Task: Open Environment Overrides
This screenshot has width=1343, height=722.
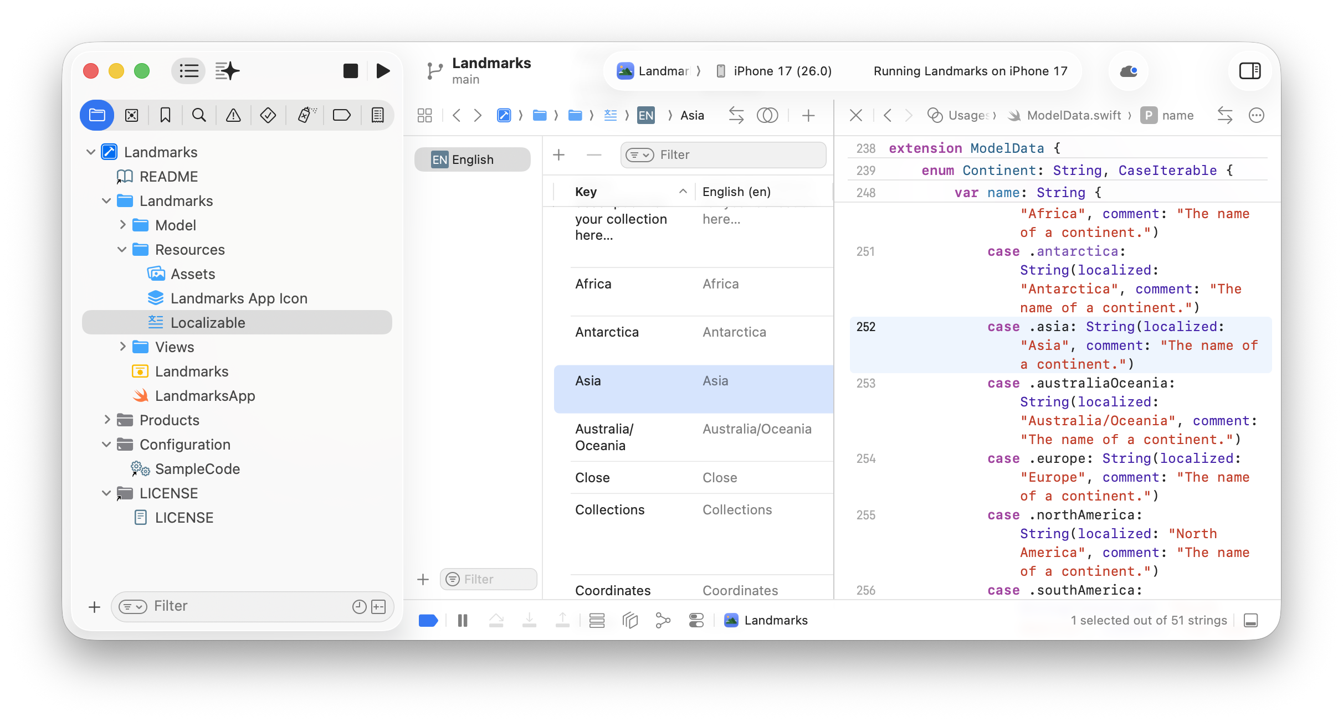Action: 696,621
